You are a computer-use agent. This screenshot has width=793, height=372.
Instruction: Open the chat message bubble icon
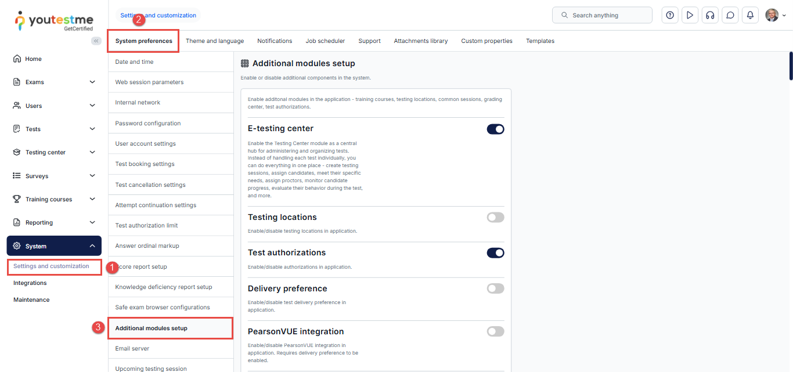pyautogui.click(x=730, y=15)
